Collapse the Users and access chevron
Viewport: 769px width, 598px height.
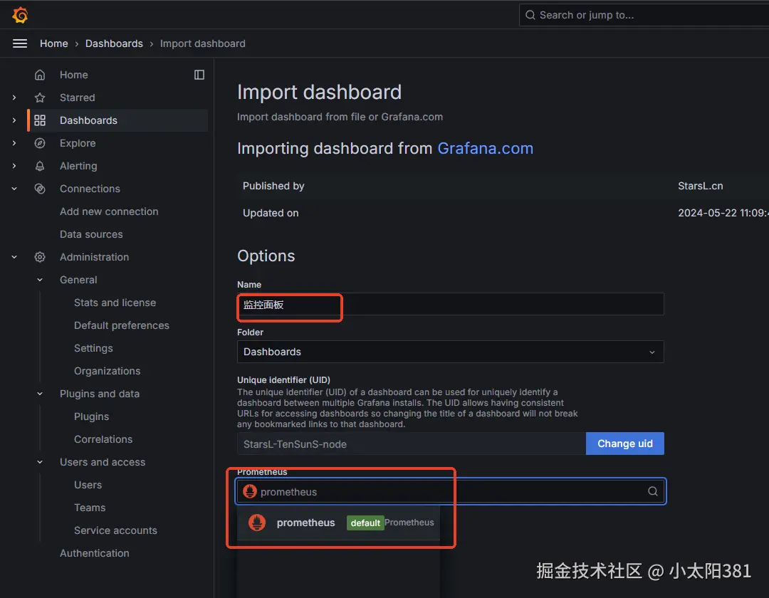click(x=40, y=462)
